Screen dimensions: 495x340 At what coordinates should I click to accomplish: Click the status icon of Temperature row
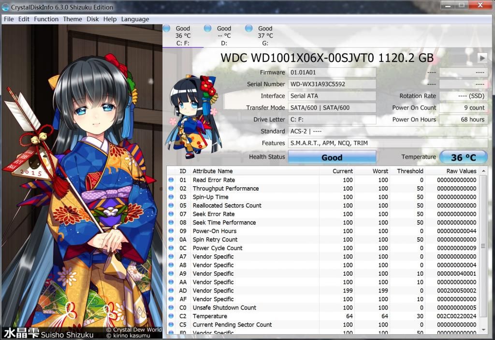[x=171, y=316]
